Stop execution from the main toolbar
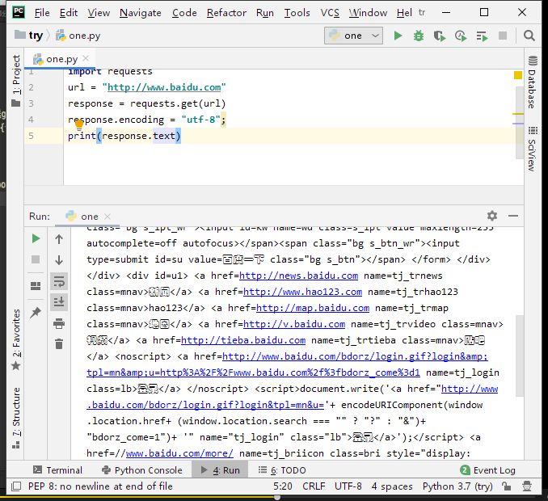 tap(503, 36)
